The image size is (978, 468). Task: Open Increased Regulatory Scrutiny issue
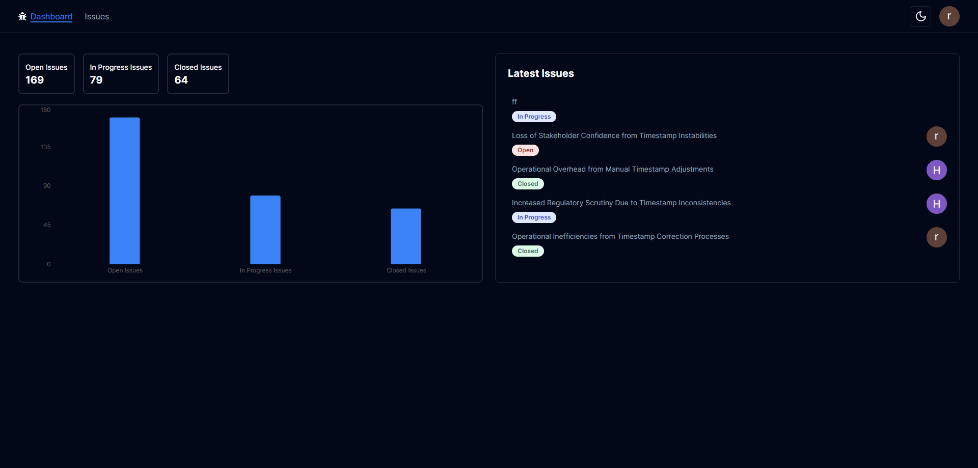(621, 203)
